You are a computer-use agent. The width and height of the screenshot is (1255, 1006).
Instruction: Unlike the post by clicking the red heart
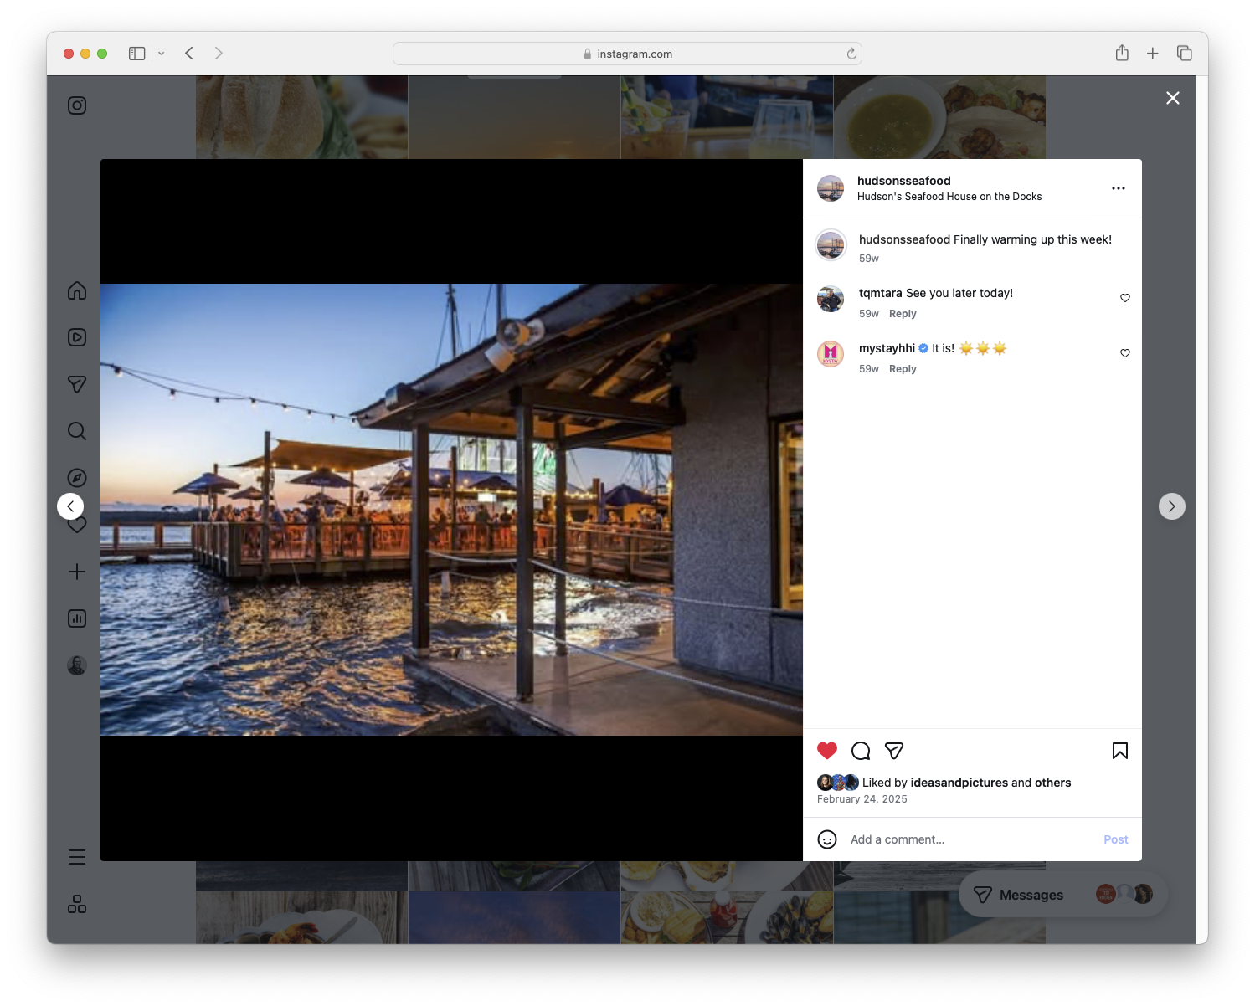pos(827,751)
